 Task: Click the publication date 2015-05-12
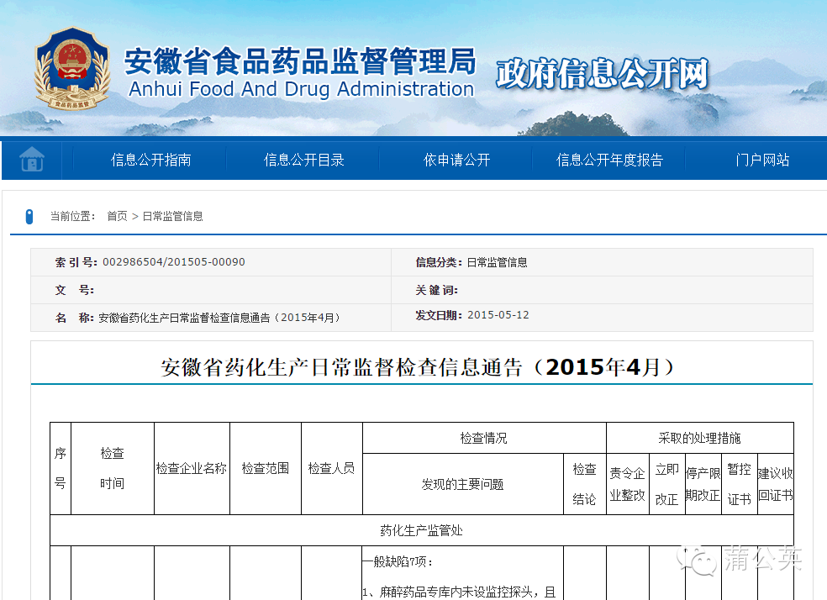(x=498, y=315)
